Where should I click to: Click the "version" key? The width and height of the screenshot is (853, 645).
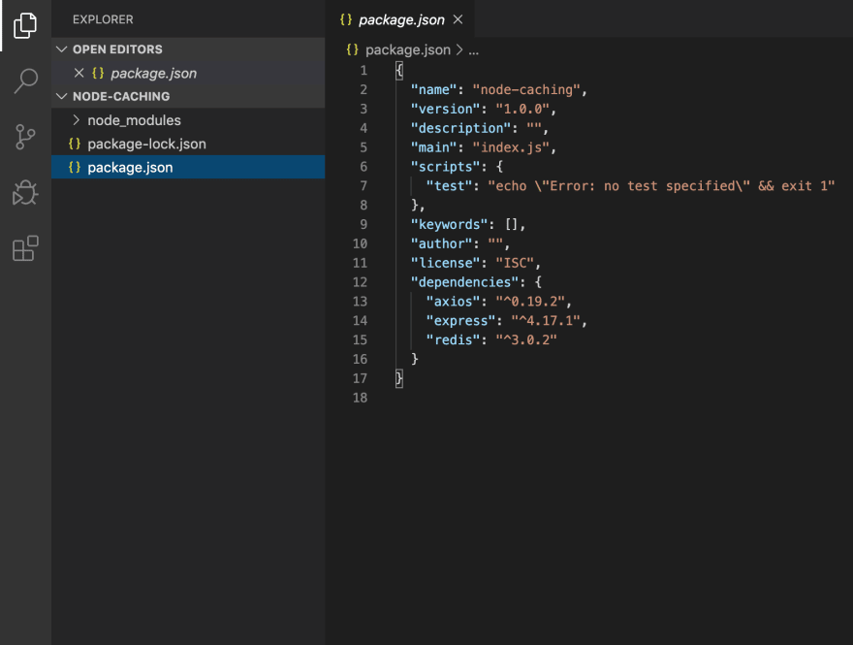[445, 109]
